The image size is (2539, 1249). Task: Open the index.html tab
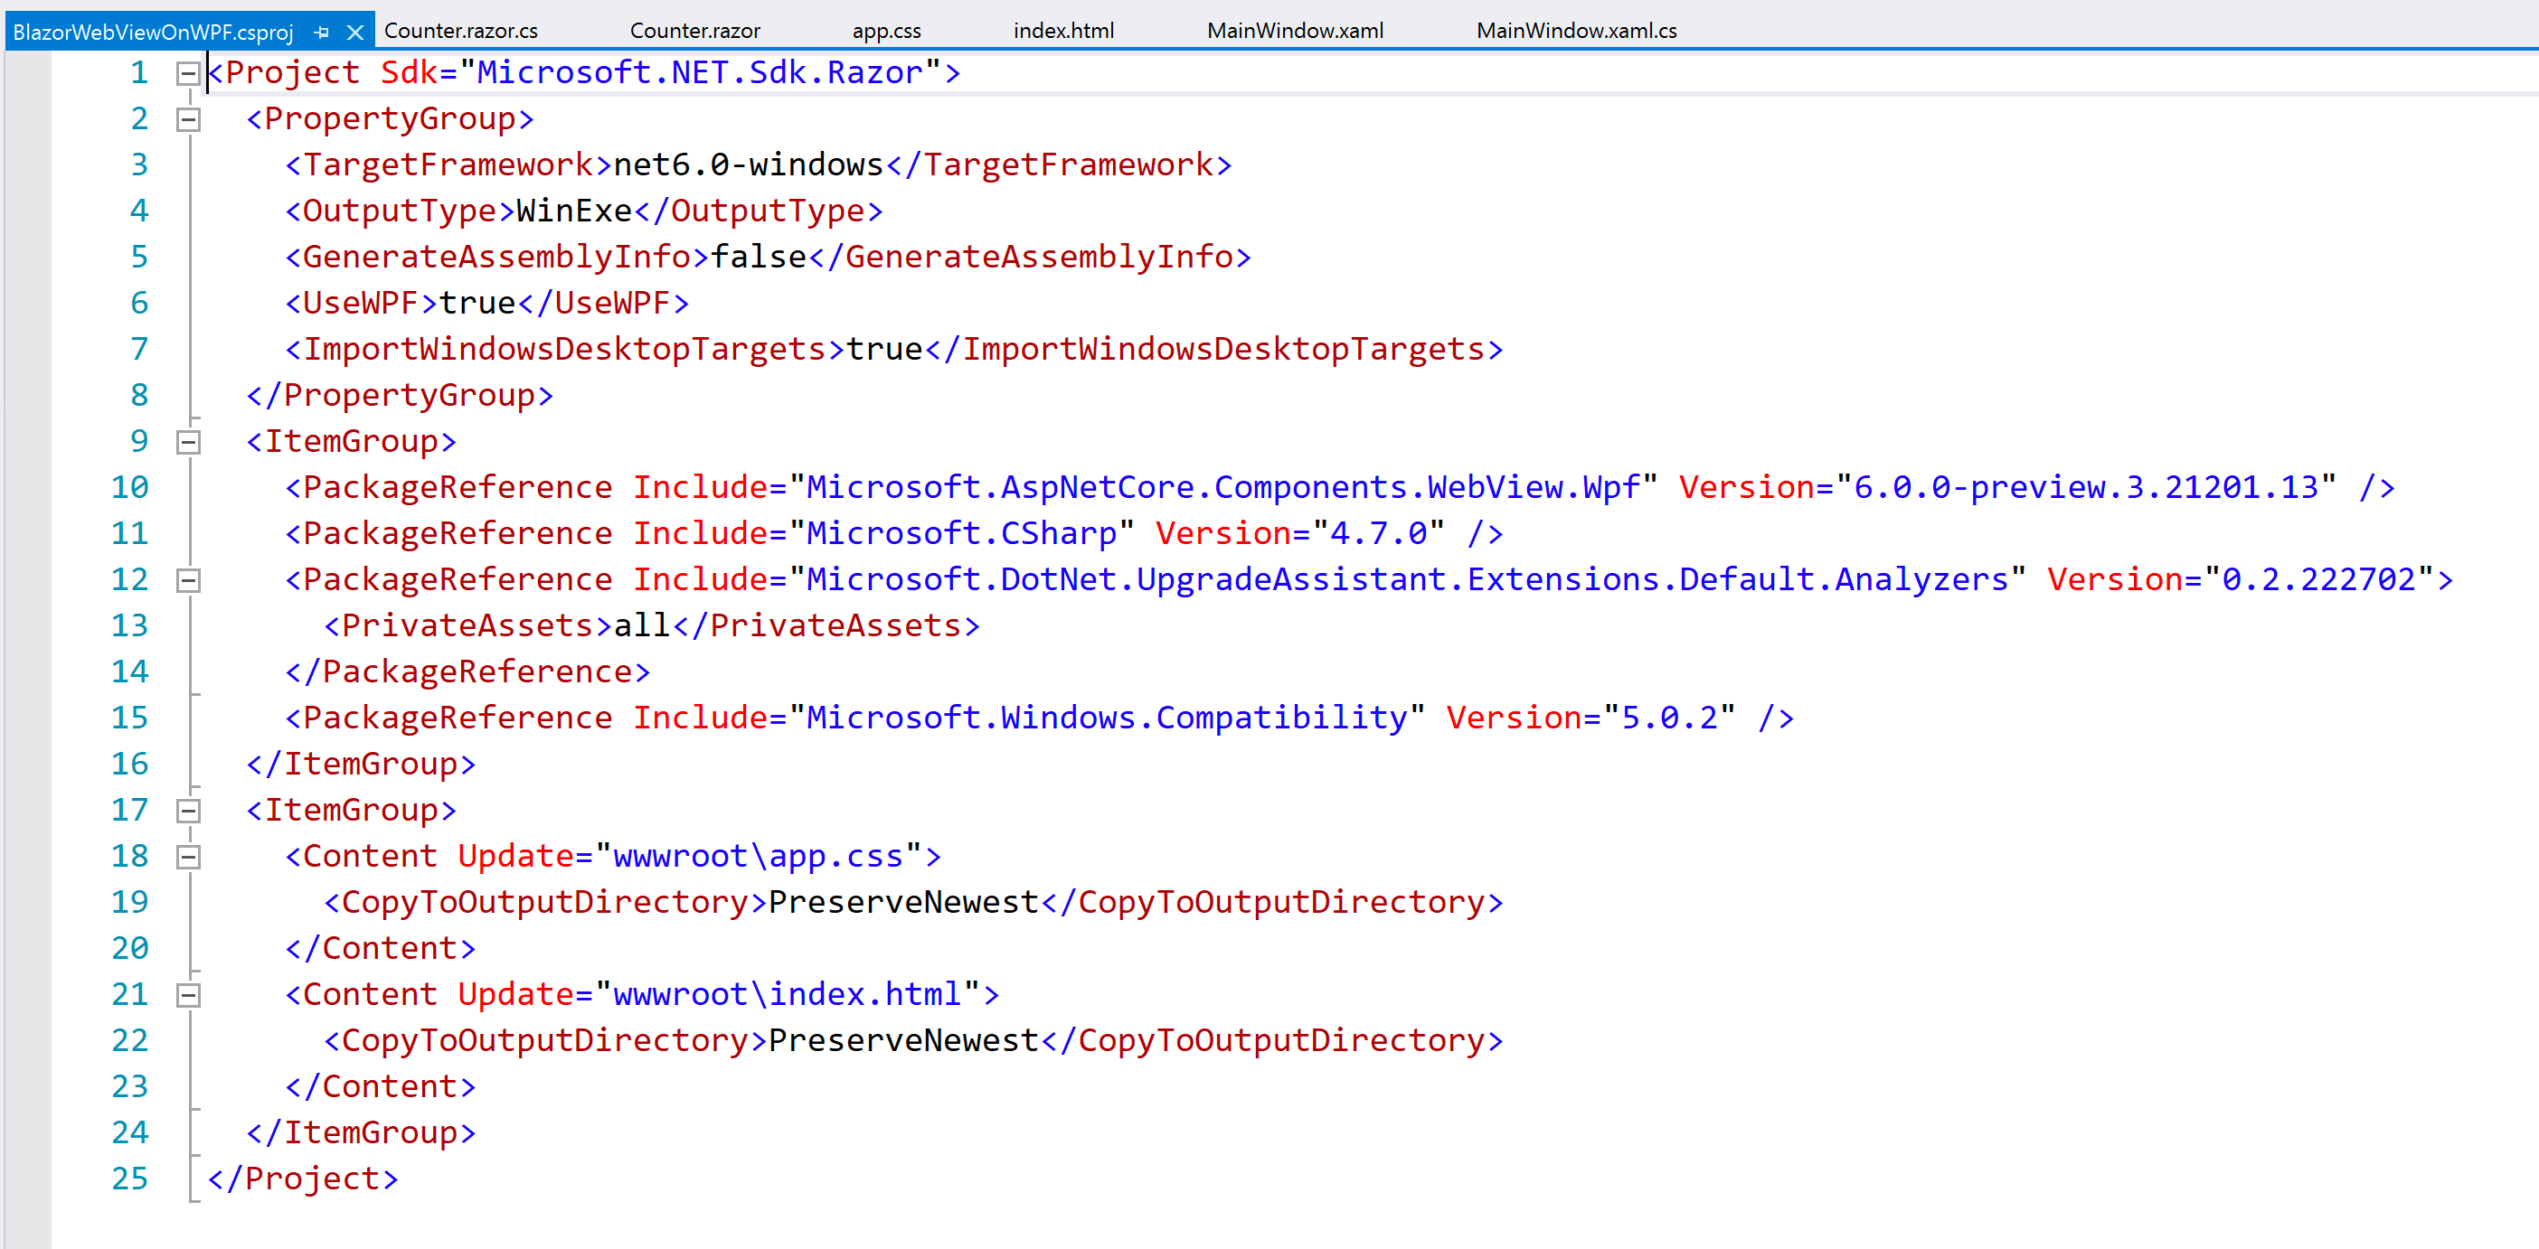tap(1063, 31)
